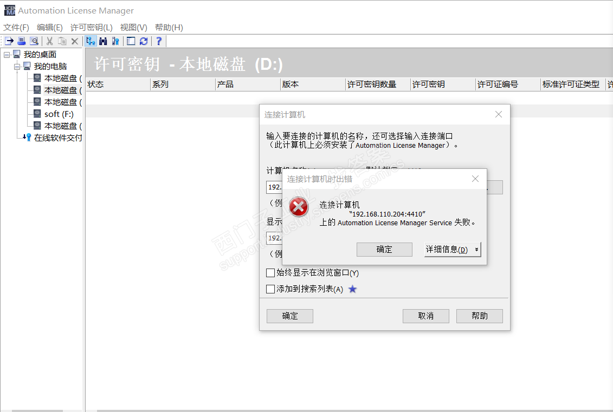Click 取消 in the 连接计算机 dialog
Image resolution: width=613 pixels, height=412 pixels.
pyautogui.click(x=425, y=316)
